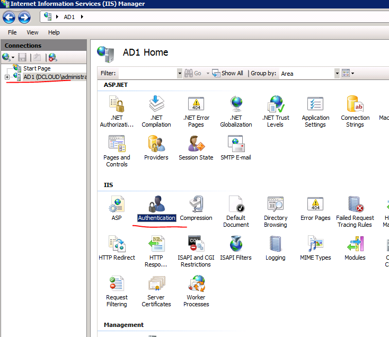Collapse the IIS group header
This screenshot has height=337, width=389.
pyautogui.click(x=109, y=185)
